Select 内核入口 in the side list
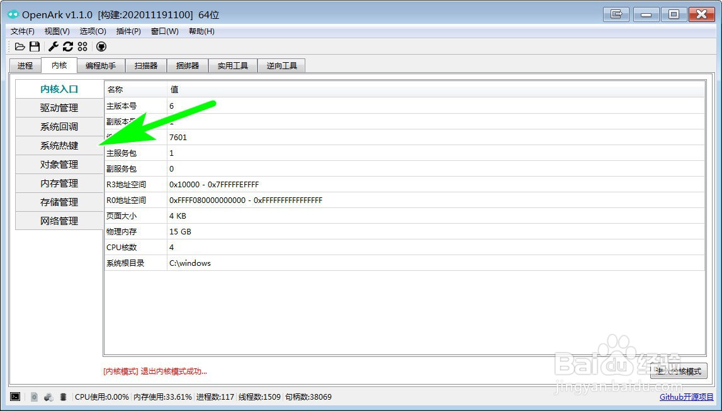Image resolution: width=722 pixels, height=411 pixels. [x=59, y=89]
